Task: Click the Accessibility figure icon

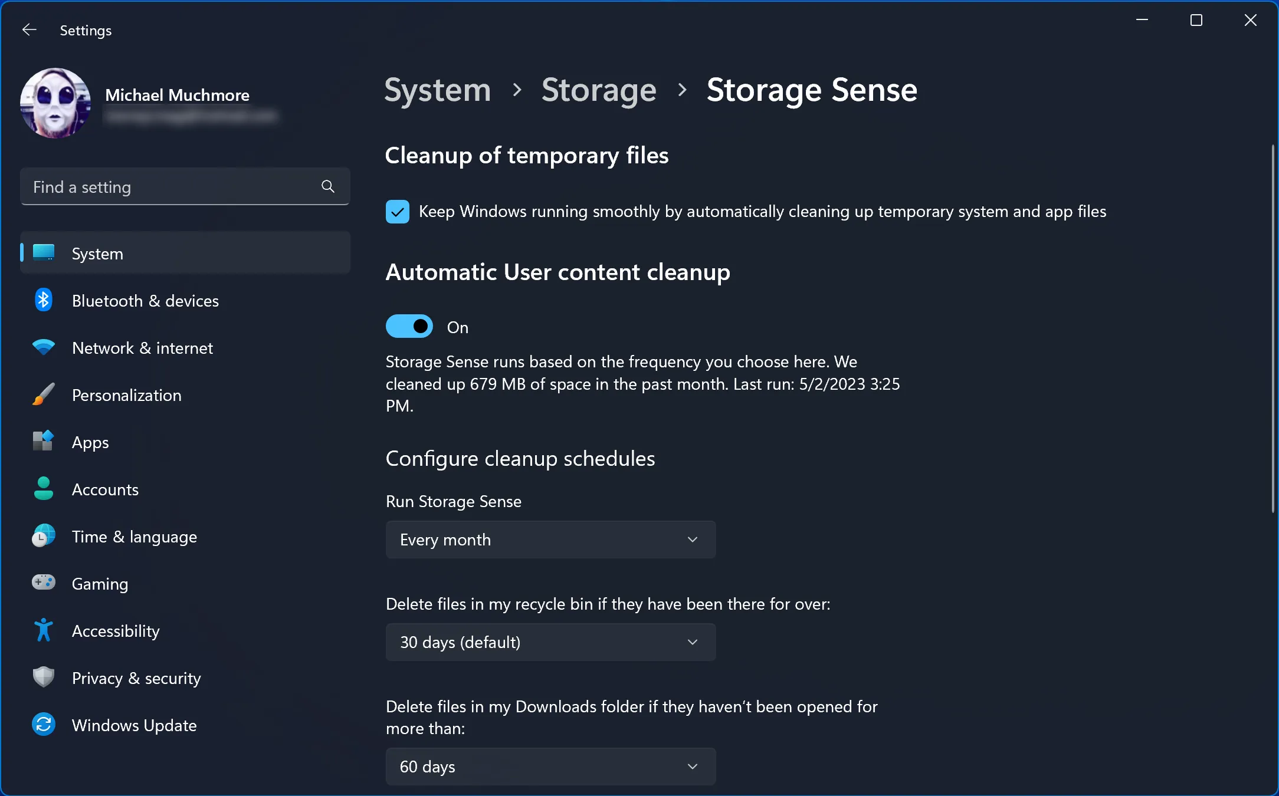Action: point(44,630)
